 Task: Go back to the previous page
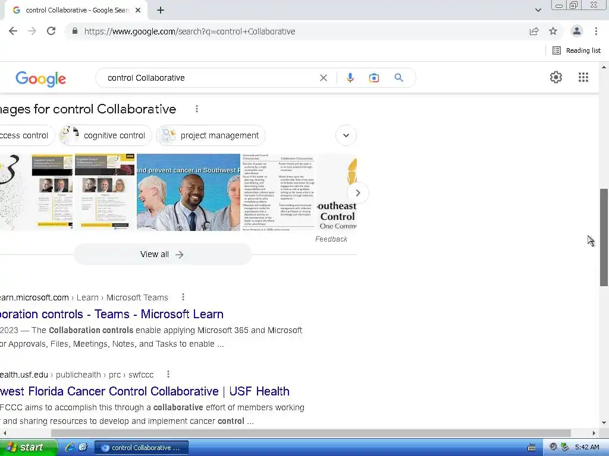[x=13, y=31]
